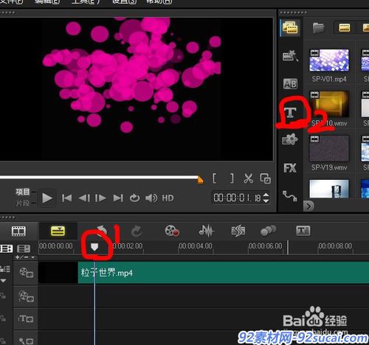Open the Auto Music tool
Viewport: 369px width, 345px height.
[238, 231]
